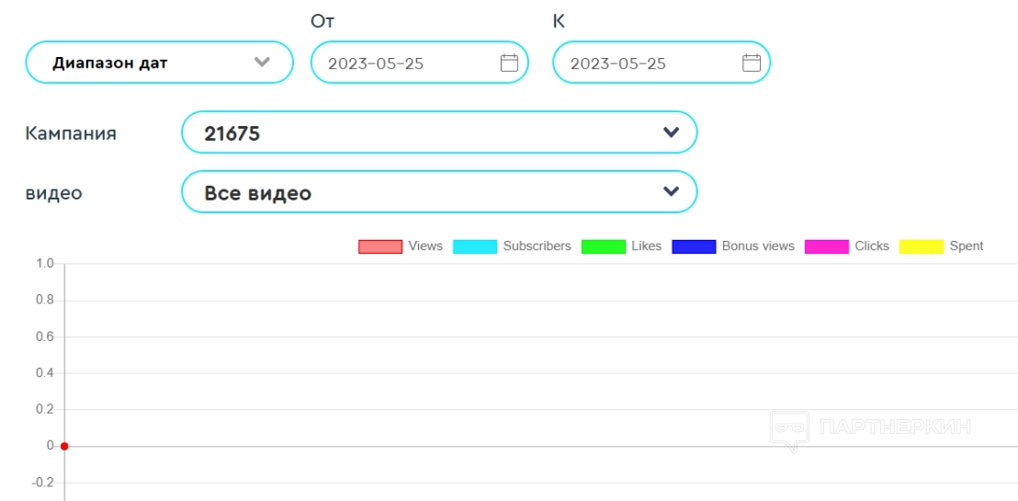Open the Все видео dropdown
Image resolution: width=1018 pixels, height=501 pixels.
point(439,192)
